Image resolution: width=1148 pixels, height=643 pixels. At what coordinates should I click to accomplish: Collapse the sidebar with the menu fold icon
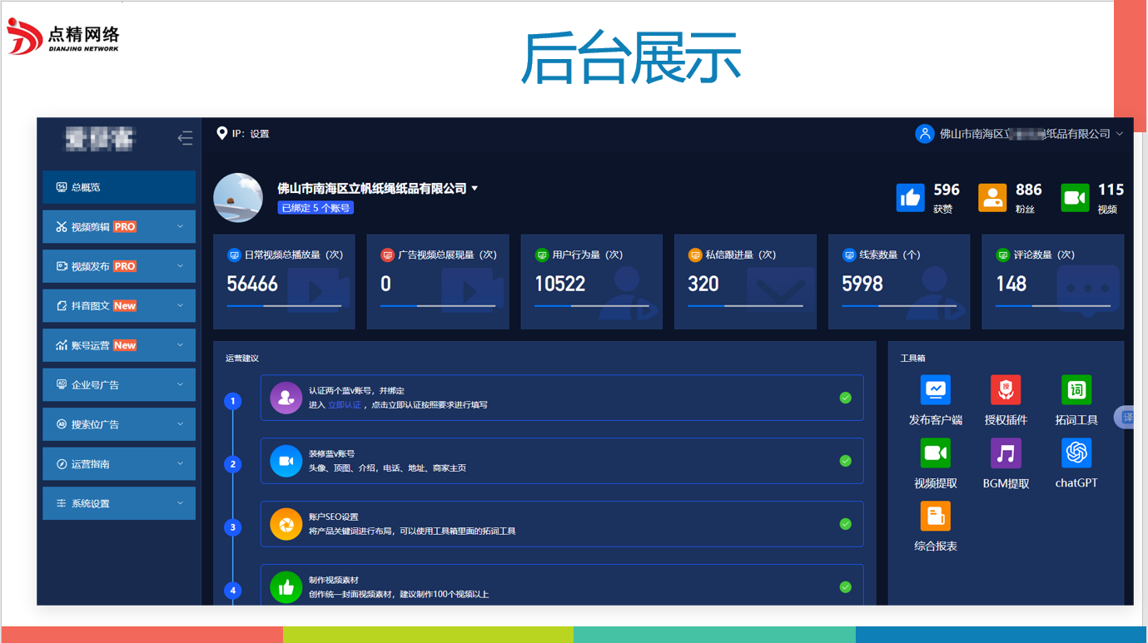(185, 138)
